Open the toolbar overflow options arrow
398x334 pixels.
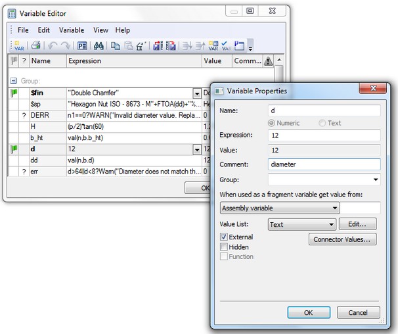coord(250,48)
